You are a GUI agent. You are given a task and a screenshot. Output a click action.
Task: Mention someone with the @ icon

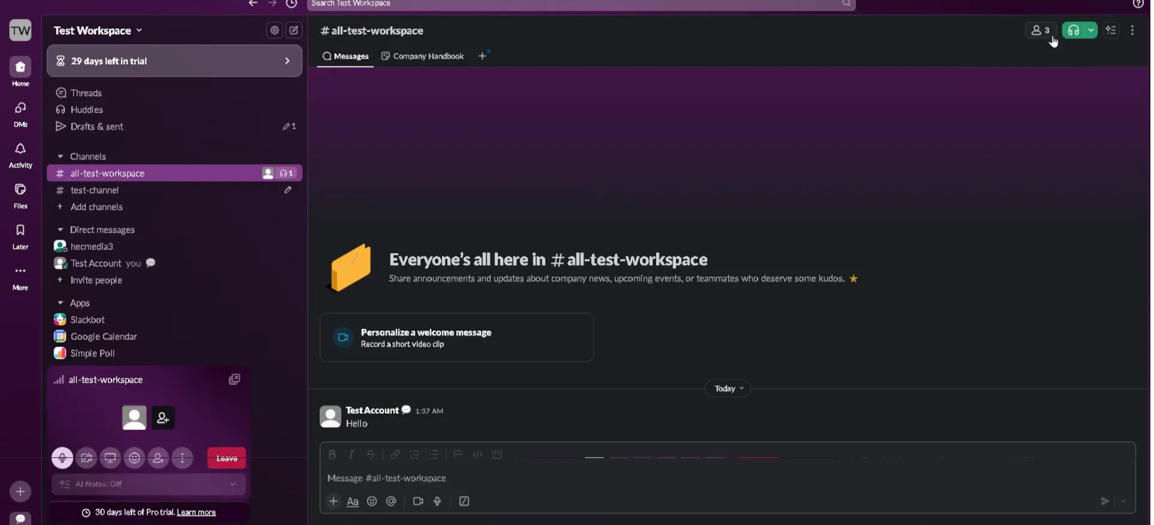391,502
